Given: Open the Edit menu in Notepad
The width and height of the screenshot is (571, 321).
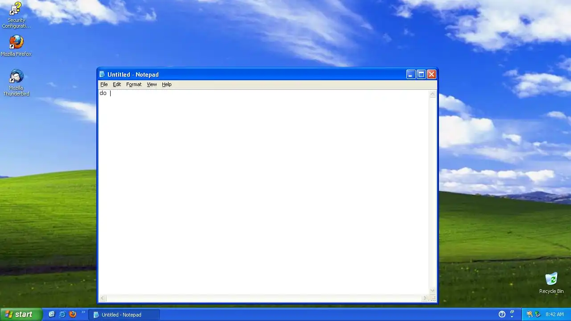Looking at the screenshot, I should 117,84.
